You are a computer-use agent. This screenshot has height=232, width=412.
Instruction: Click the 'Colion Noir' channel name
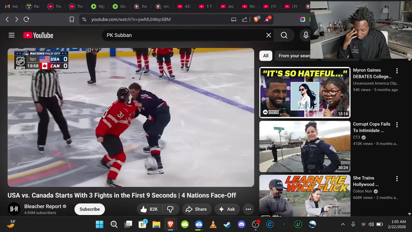[x=363, y=191]
